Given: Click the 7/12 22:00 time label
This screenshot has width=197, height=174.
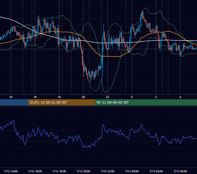Looking at the screenshot, I should click(107, 171).
